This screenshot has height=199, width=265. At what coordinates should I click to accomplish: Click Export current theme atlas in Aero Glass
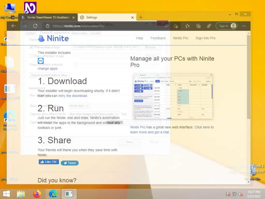49,75
